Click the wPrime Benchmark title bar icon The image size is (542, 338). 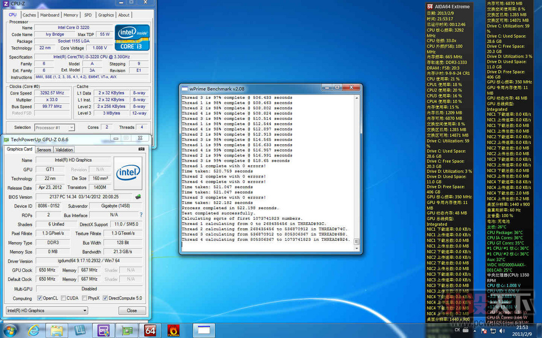[185, 89]
